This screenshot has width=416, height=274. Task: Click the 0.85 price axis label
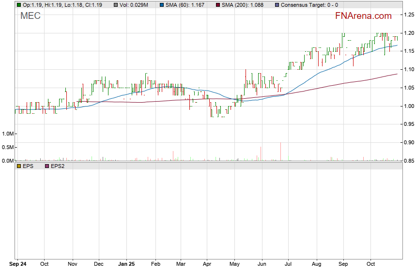click(x=408, y=161)
